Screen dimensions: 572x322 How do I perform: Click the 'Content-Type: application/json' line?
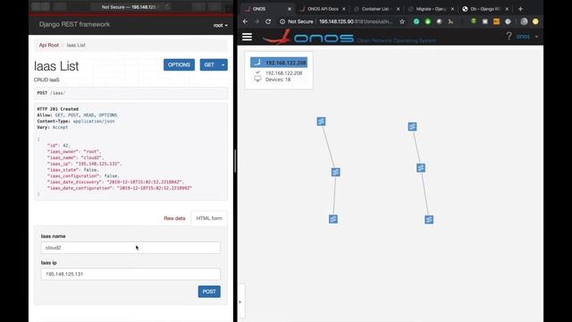[x=76, y=122]
